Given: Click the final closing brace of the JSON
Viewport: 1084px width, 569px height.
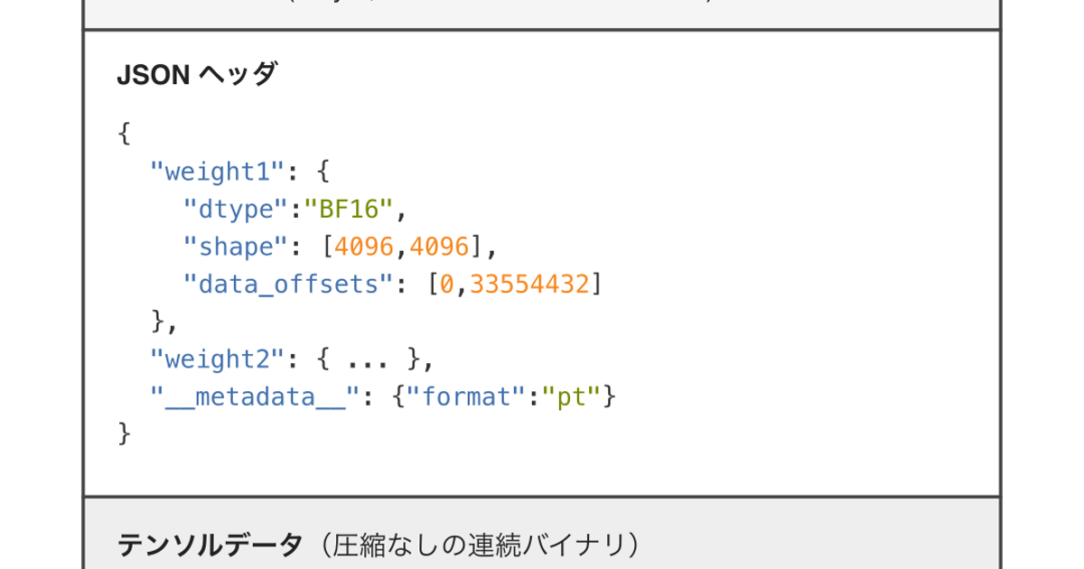Looking at the screenshot, I should (x=125, y=434).
